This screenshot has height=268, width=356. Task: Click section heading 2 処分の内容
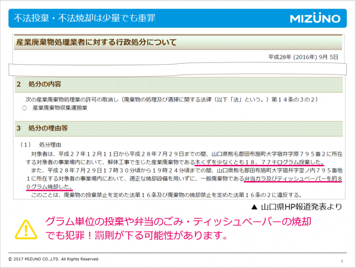click(39, 84)
